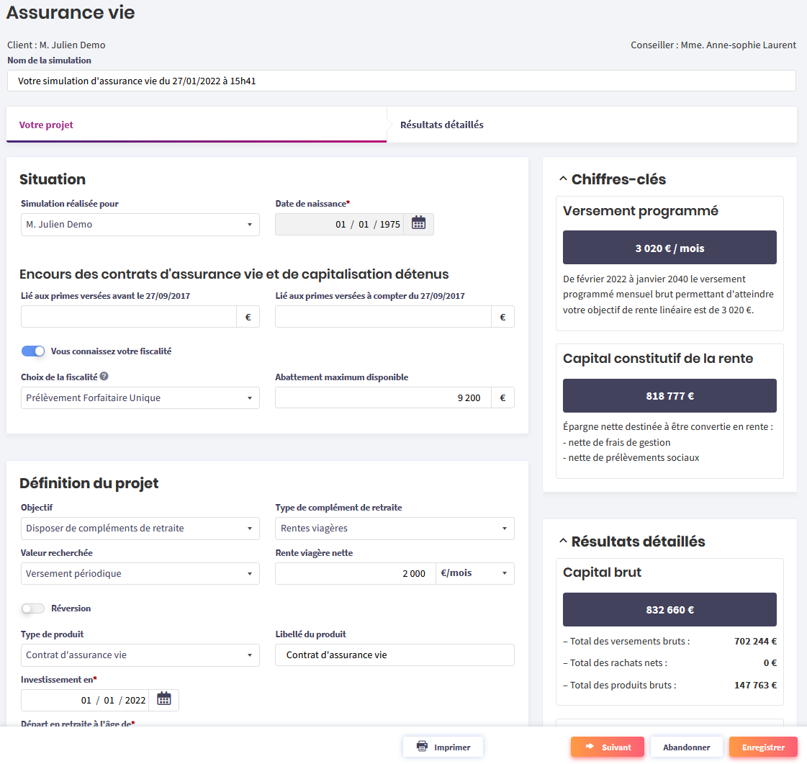Toggle Vous connaissez votre fiscalité switch
The height and width of the screenshot is (764, 807).
[33, 351]
